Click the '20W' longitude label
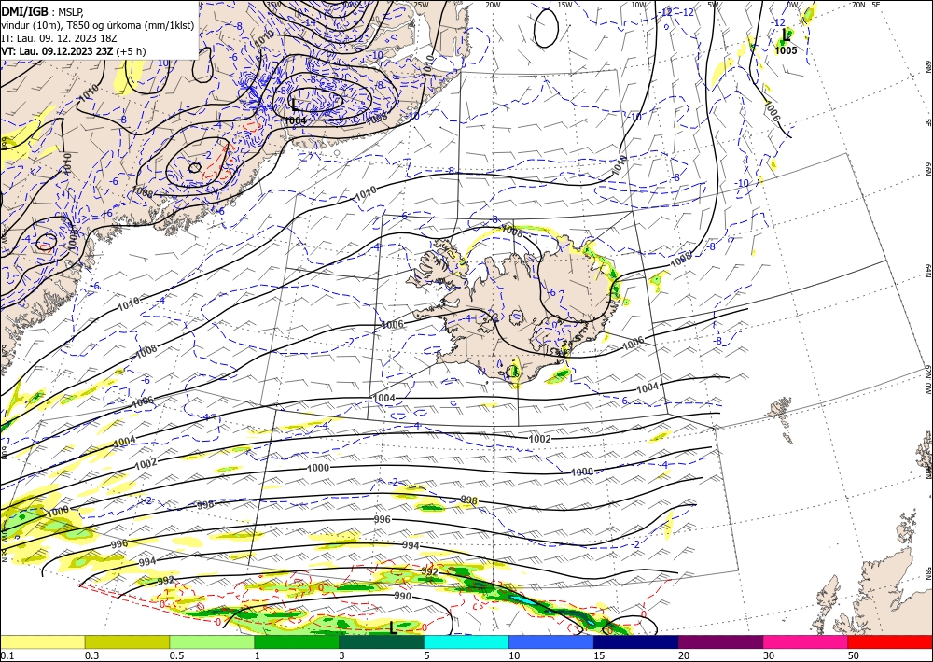Image resolution: width=933 pixels, height=662 pixels. 493,5
